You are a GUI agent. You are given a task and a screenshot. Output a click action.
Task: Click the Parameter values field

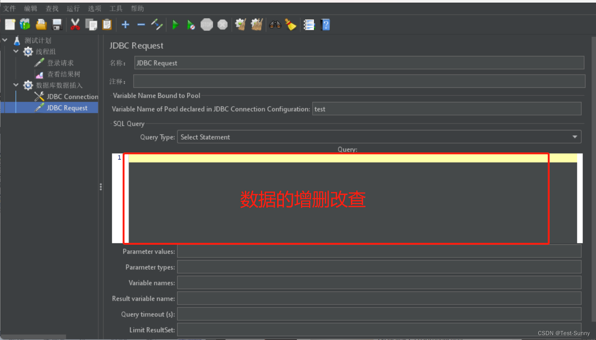pos(379,251)
